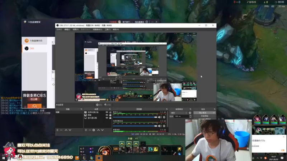Open 帮助(H) menu in OBS
This screenshot has height=161, width=287.
pos(116,29)
